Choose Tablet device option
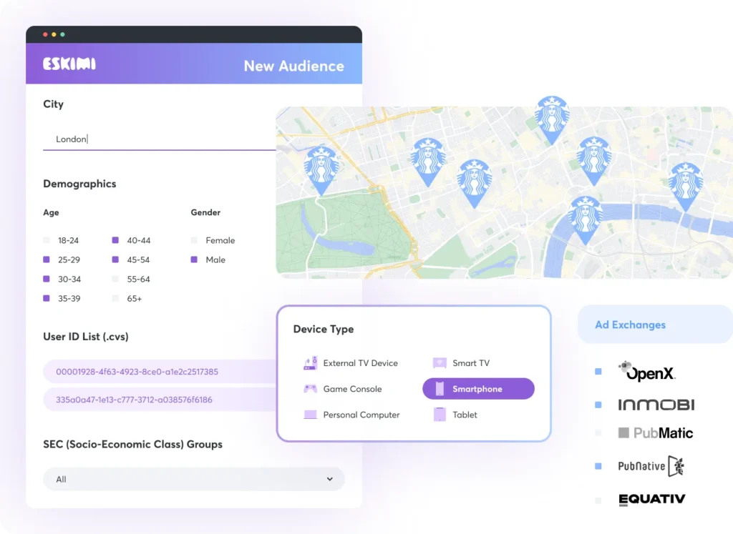The width and height of the screenshot is (733, 534). (455, 415)
